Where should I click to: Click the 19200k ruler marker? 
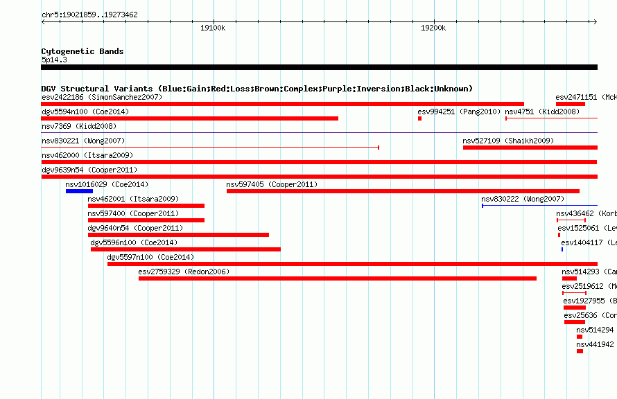pyautogui.click(x=433, y=28)
